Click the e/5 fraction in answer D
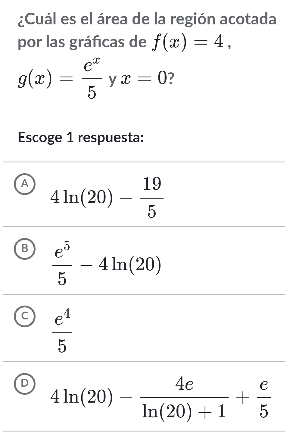Screen dimensions: 290x446 [x=264, y=398]
